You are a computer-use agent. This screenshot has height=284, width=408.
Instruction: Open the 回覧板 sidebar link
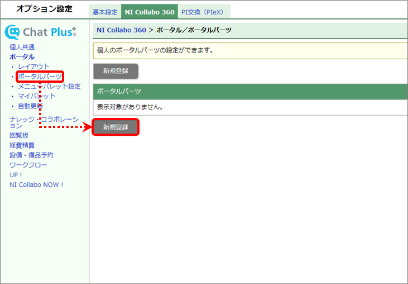[x=19, y=135]
